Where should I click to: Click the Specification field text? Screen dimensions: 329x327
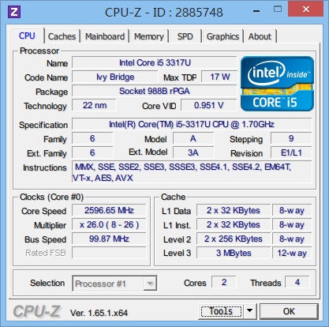(192, 124)
